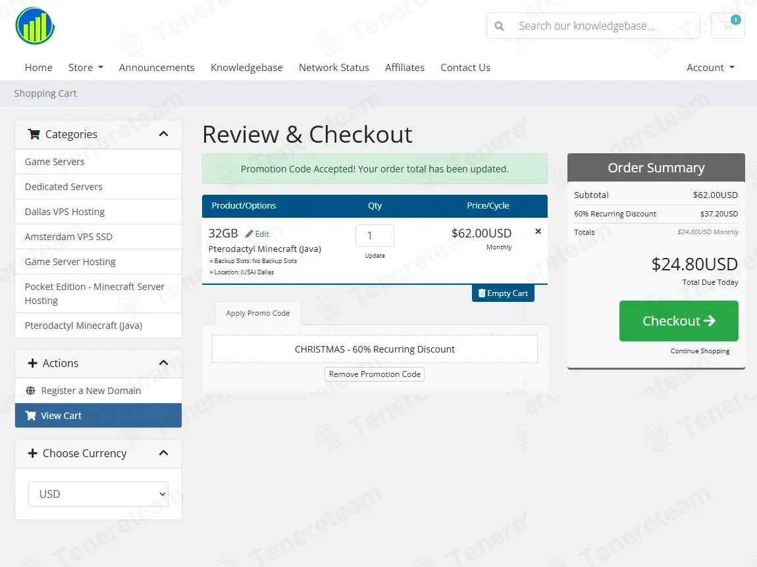Click Remove Promotion Code button
The width and height of the screenshot is (757, 567).
tap(374, 374)
